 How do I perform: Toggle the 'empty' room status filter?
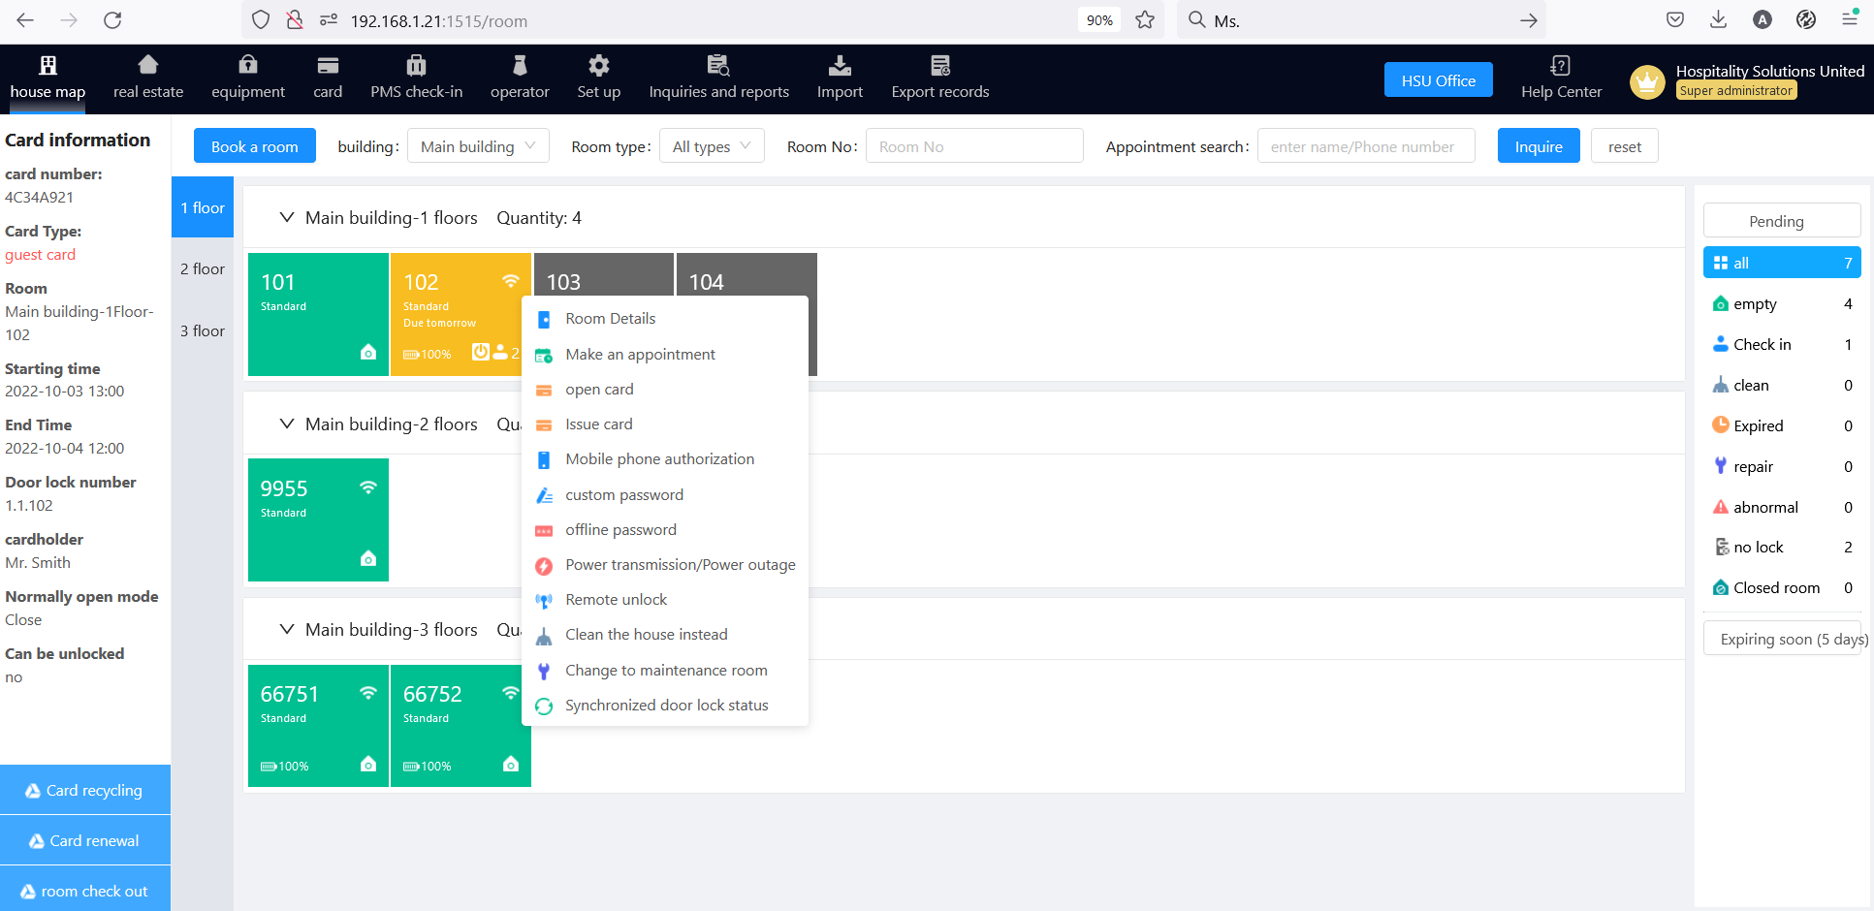(x=1755, y=303)
